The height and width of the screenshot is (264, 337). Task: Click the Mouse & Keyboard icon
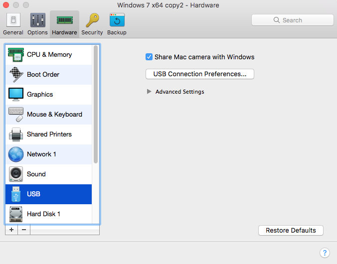[16, 114]
